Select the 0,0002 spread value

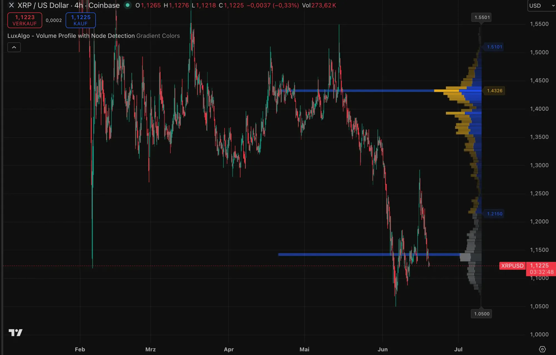click(x=54, y=20)
